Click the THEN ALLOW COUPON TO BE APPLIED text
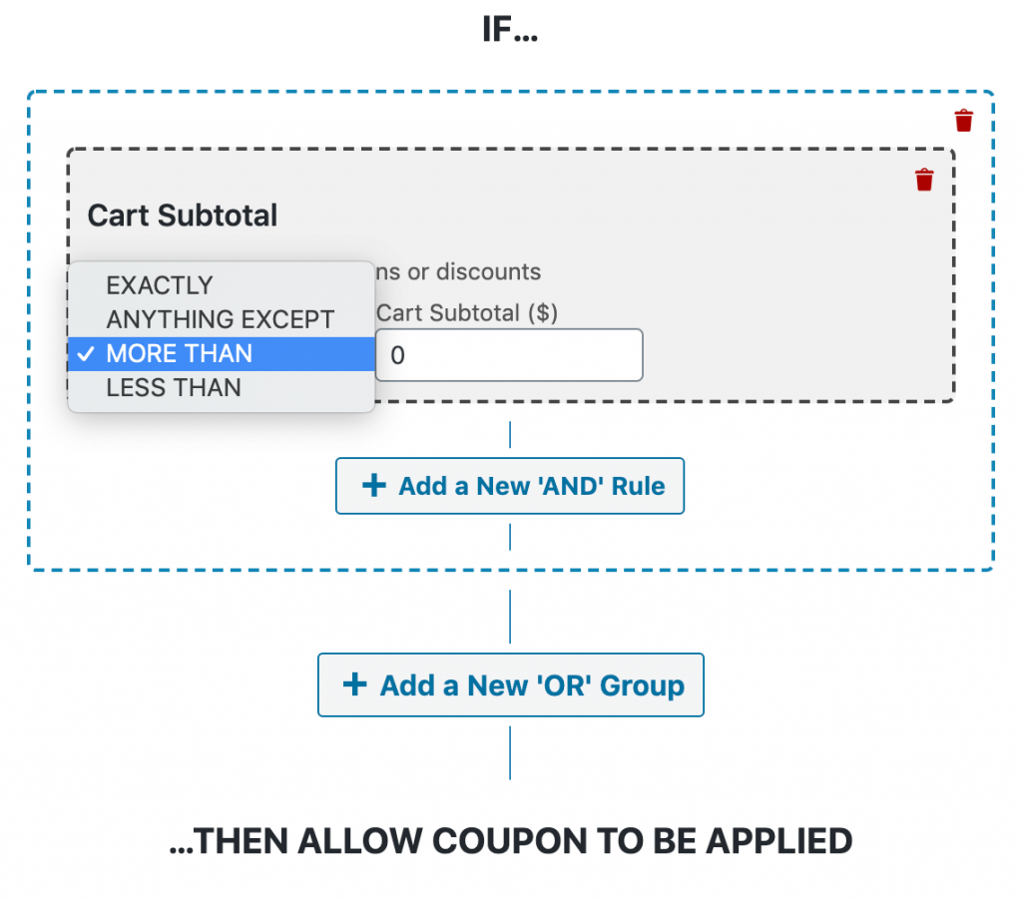The width and height of the screenshot is (1022, 900). [x=510, y=841]
